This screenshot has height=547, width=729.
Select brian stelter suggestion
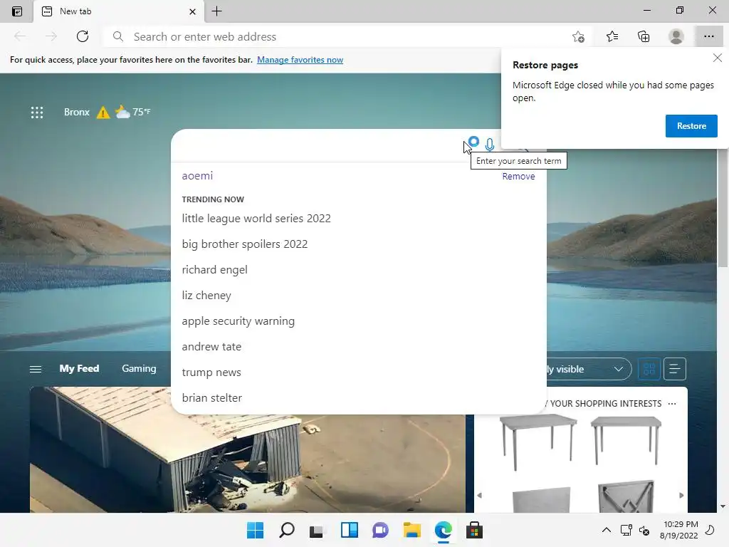coord(212,397)
